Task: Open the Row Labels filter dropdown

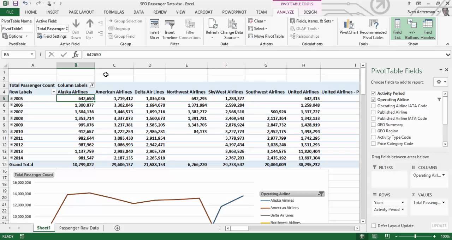Action: tap(54, 92)
